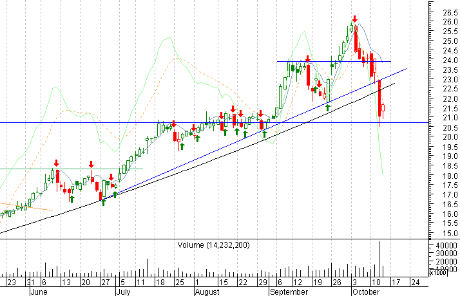Click the "16.5" price axis value
This screenshot has height=296, width=460.
point(450,205)
